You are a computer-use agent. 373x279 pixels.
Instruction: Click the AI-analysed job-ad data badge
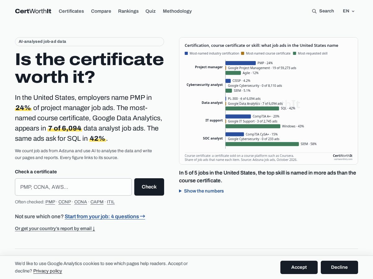90,42
